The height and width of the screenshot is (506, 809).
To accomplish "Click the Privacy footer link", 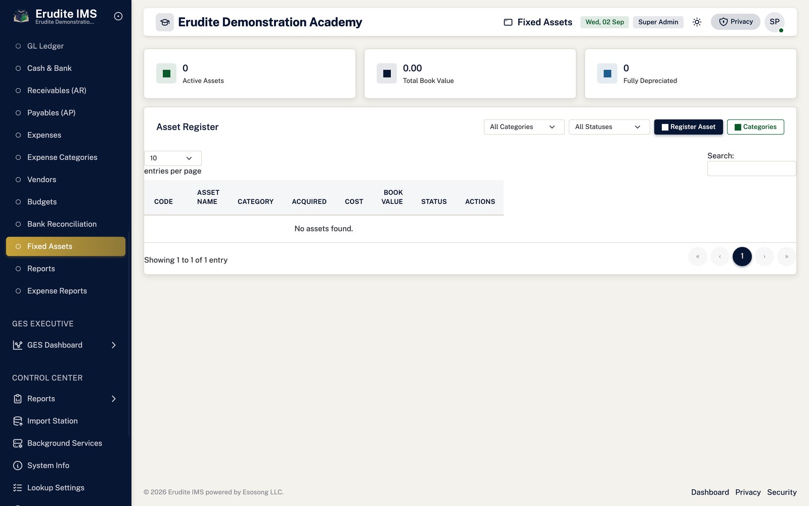I will pos(748,492).
